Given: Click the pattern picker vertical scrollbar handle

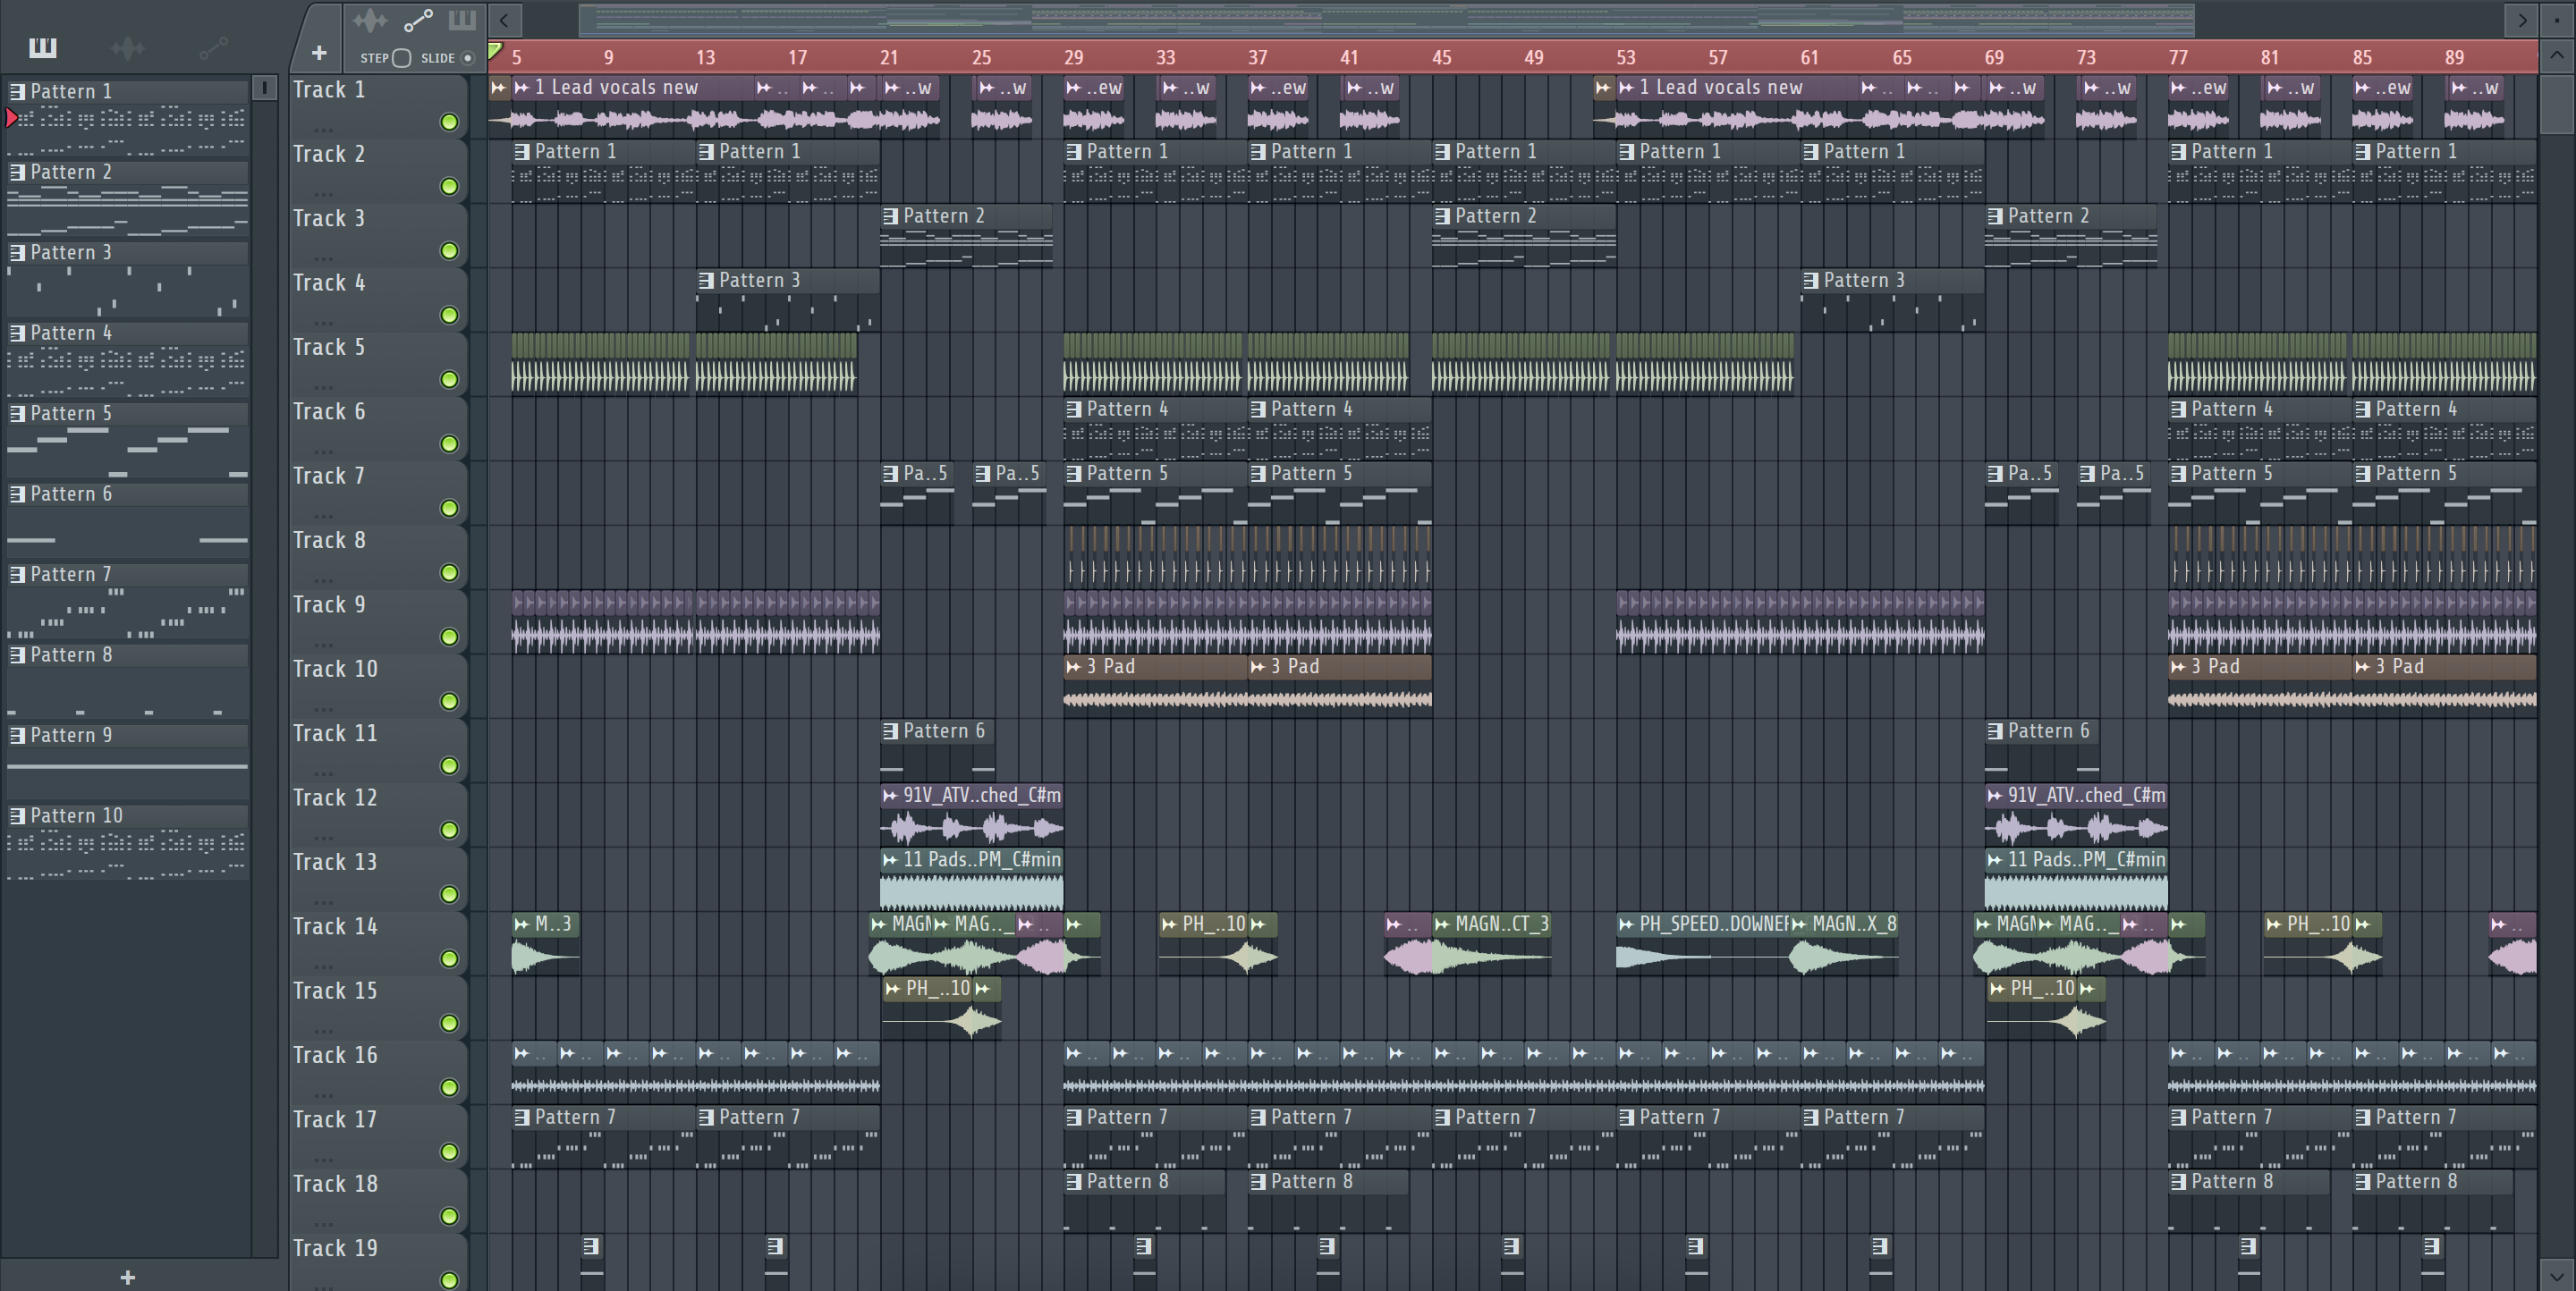Looking at the screenshot, I should 264,88.
